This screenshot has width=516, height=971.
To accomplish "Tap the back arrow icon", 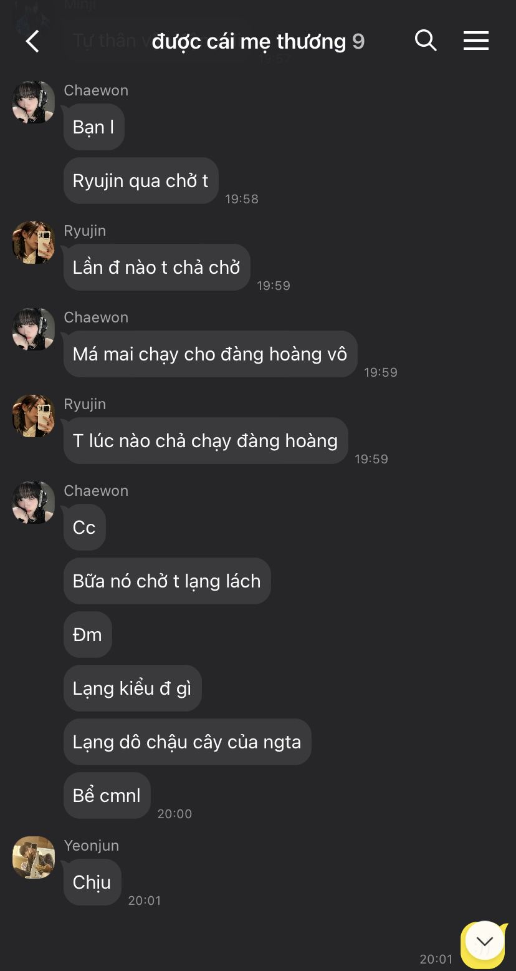I will point(32,41).
